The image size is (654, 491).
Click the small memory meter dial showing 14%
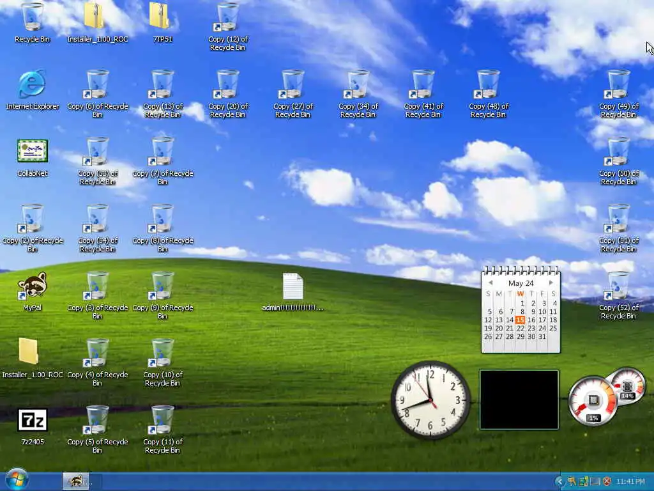[628, 386]
